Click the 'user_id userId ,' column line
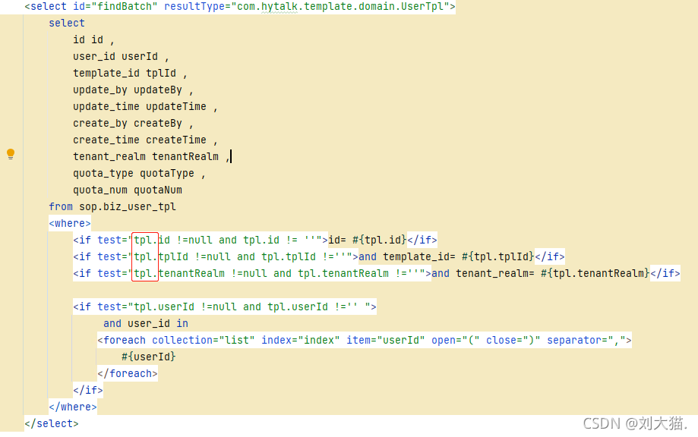 (121, 56)
